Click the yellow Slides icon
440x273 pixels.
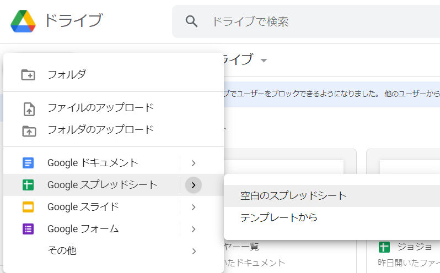[x=28, y=207]
